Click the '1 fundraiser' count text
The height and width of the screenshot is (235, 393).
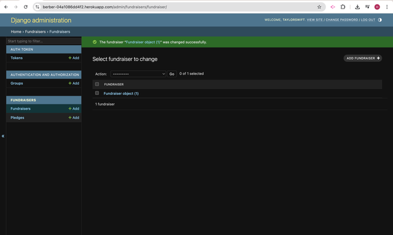click(x=105, y=104)
